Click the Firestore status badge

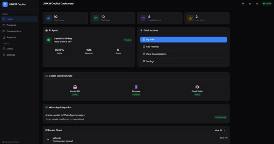[x=136, y=95]
